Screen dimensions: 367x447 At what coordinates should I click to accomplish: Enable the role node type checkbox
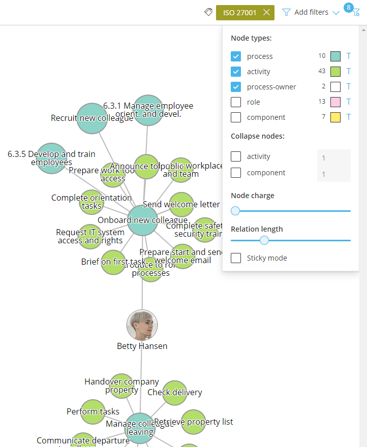(x=236, y=102)
